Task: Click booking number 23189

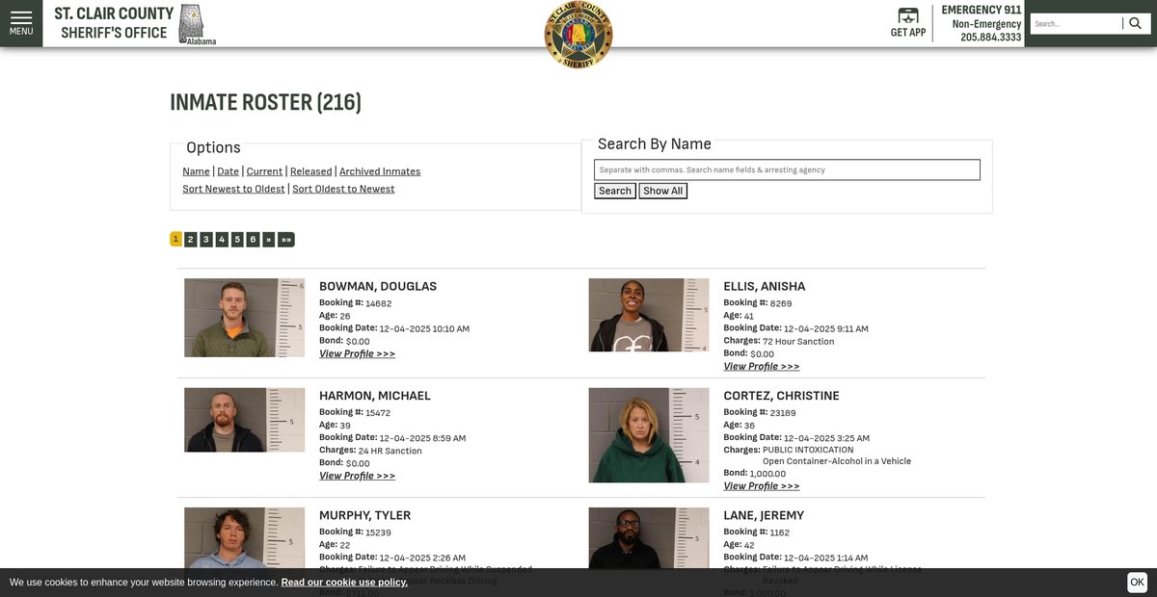Action: pos(783,413)
